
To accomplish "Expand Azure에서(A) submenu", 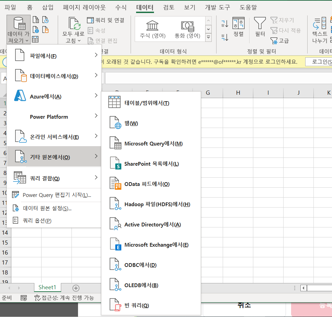I will pos(54,96).
